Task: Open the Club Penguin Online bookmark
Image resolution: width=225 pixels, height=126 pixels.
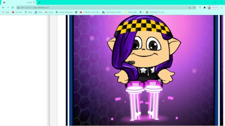Action: pos(112,12)
